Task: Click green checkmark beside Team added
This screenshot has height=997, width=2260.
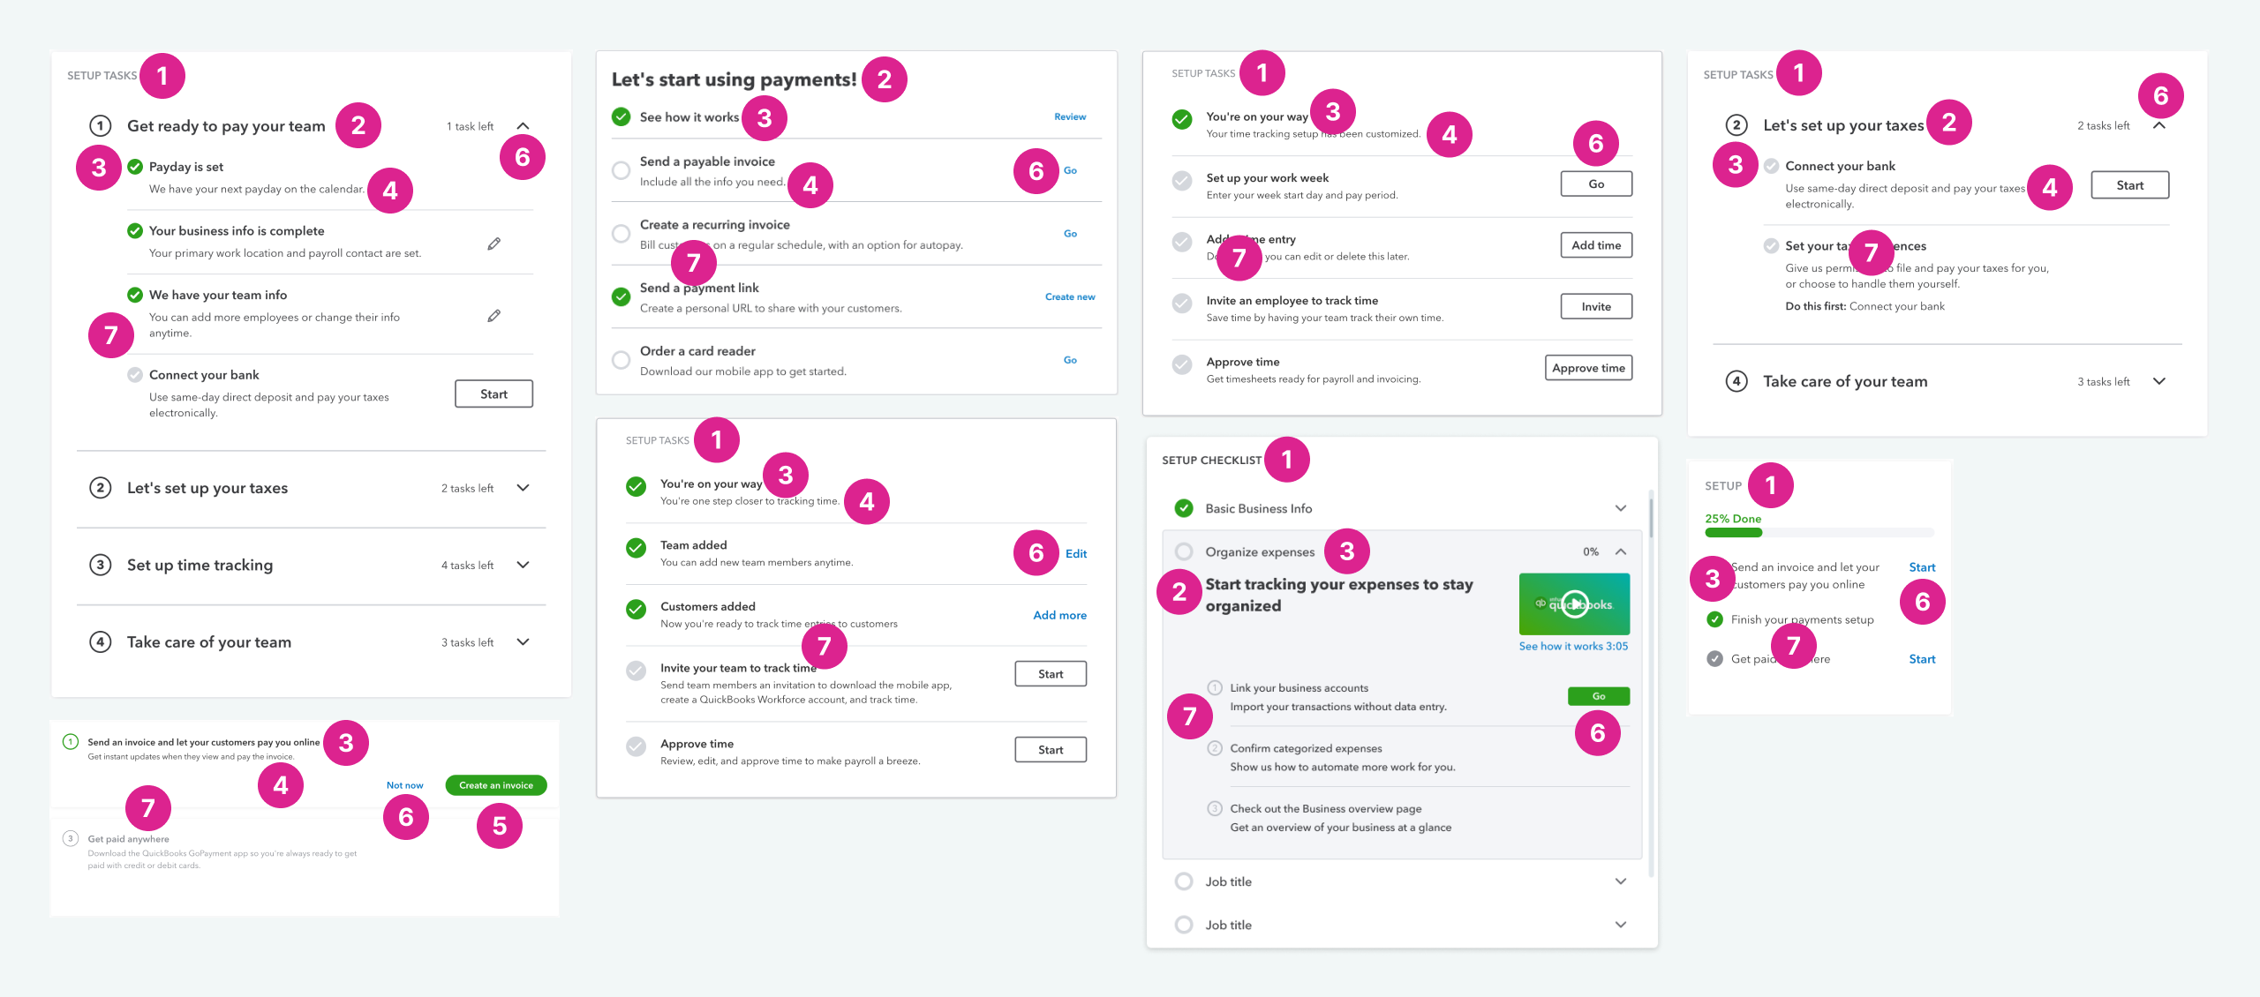Action: click(x=636, y=548)
